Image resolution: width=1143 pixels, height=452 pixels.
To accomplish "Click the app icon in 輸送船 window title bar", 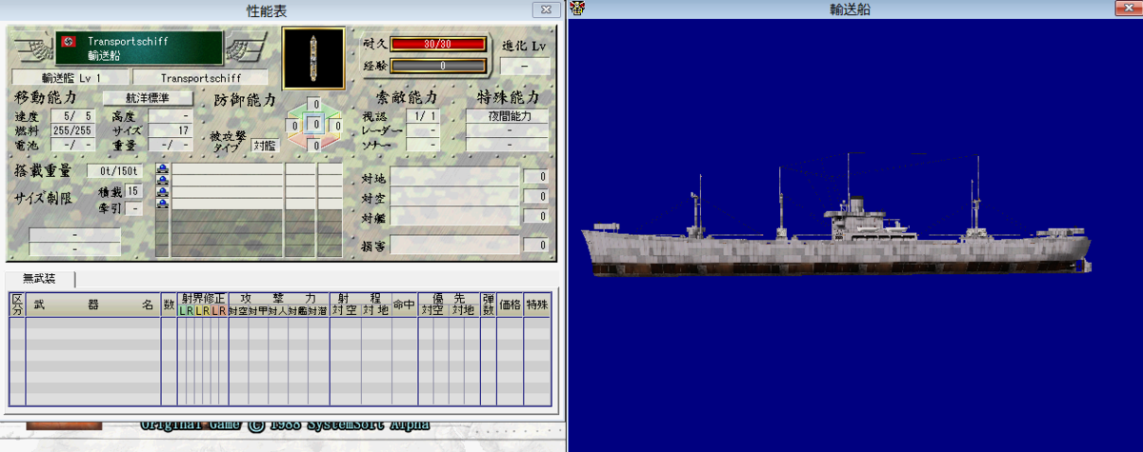I will click(577, 9).
